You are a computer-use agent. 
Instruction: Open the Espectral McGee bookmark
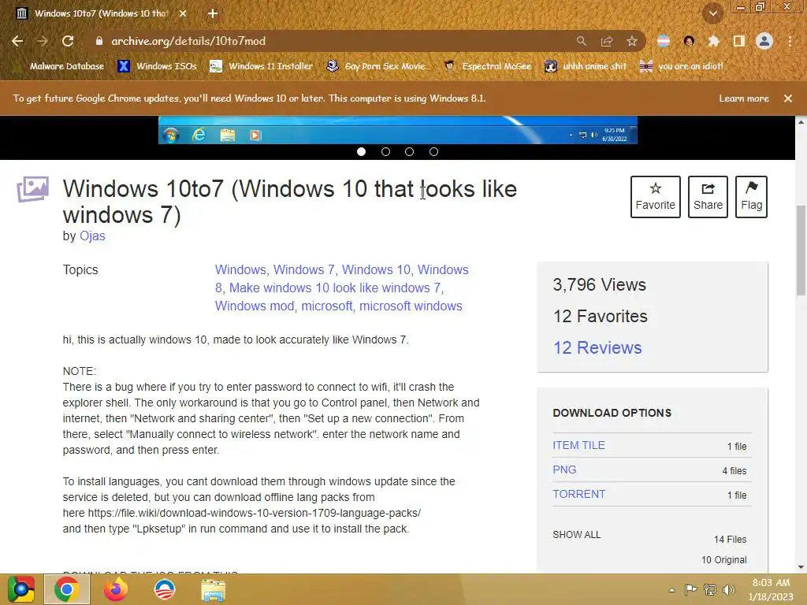487,66
